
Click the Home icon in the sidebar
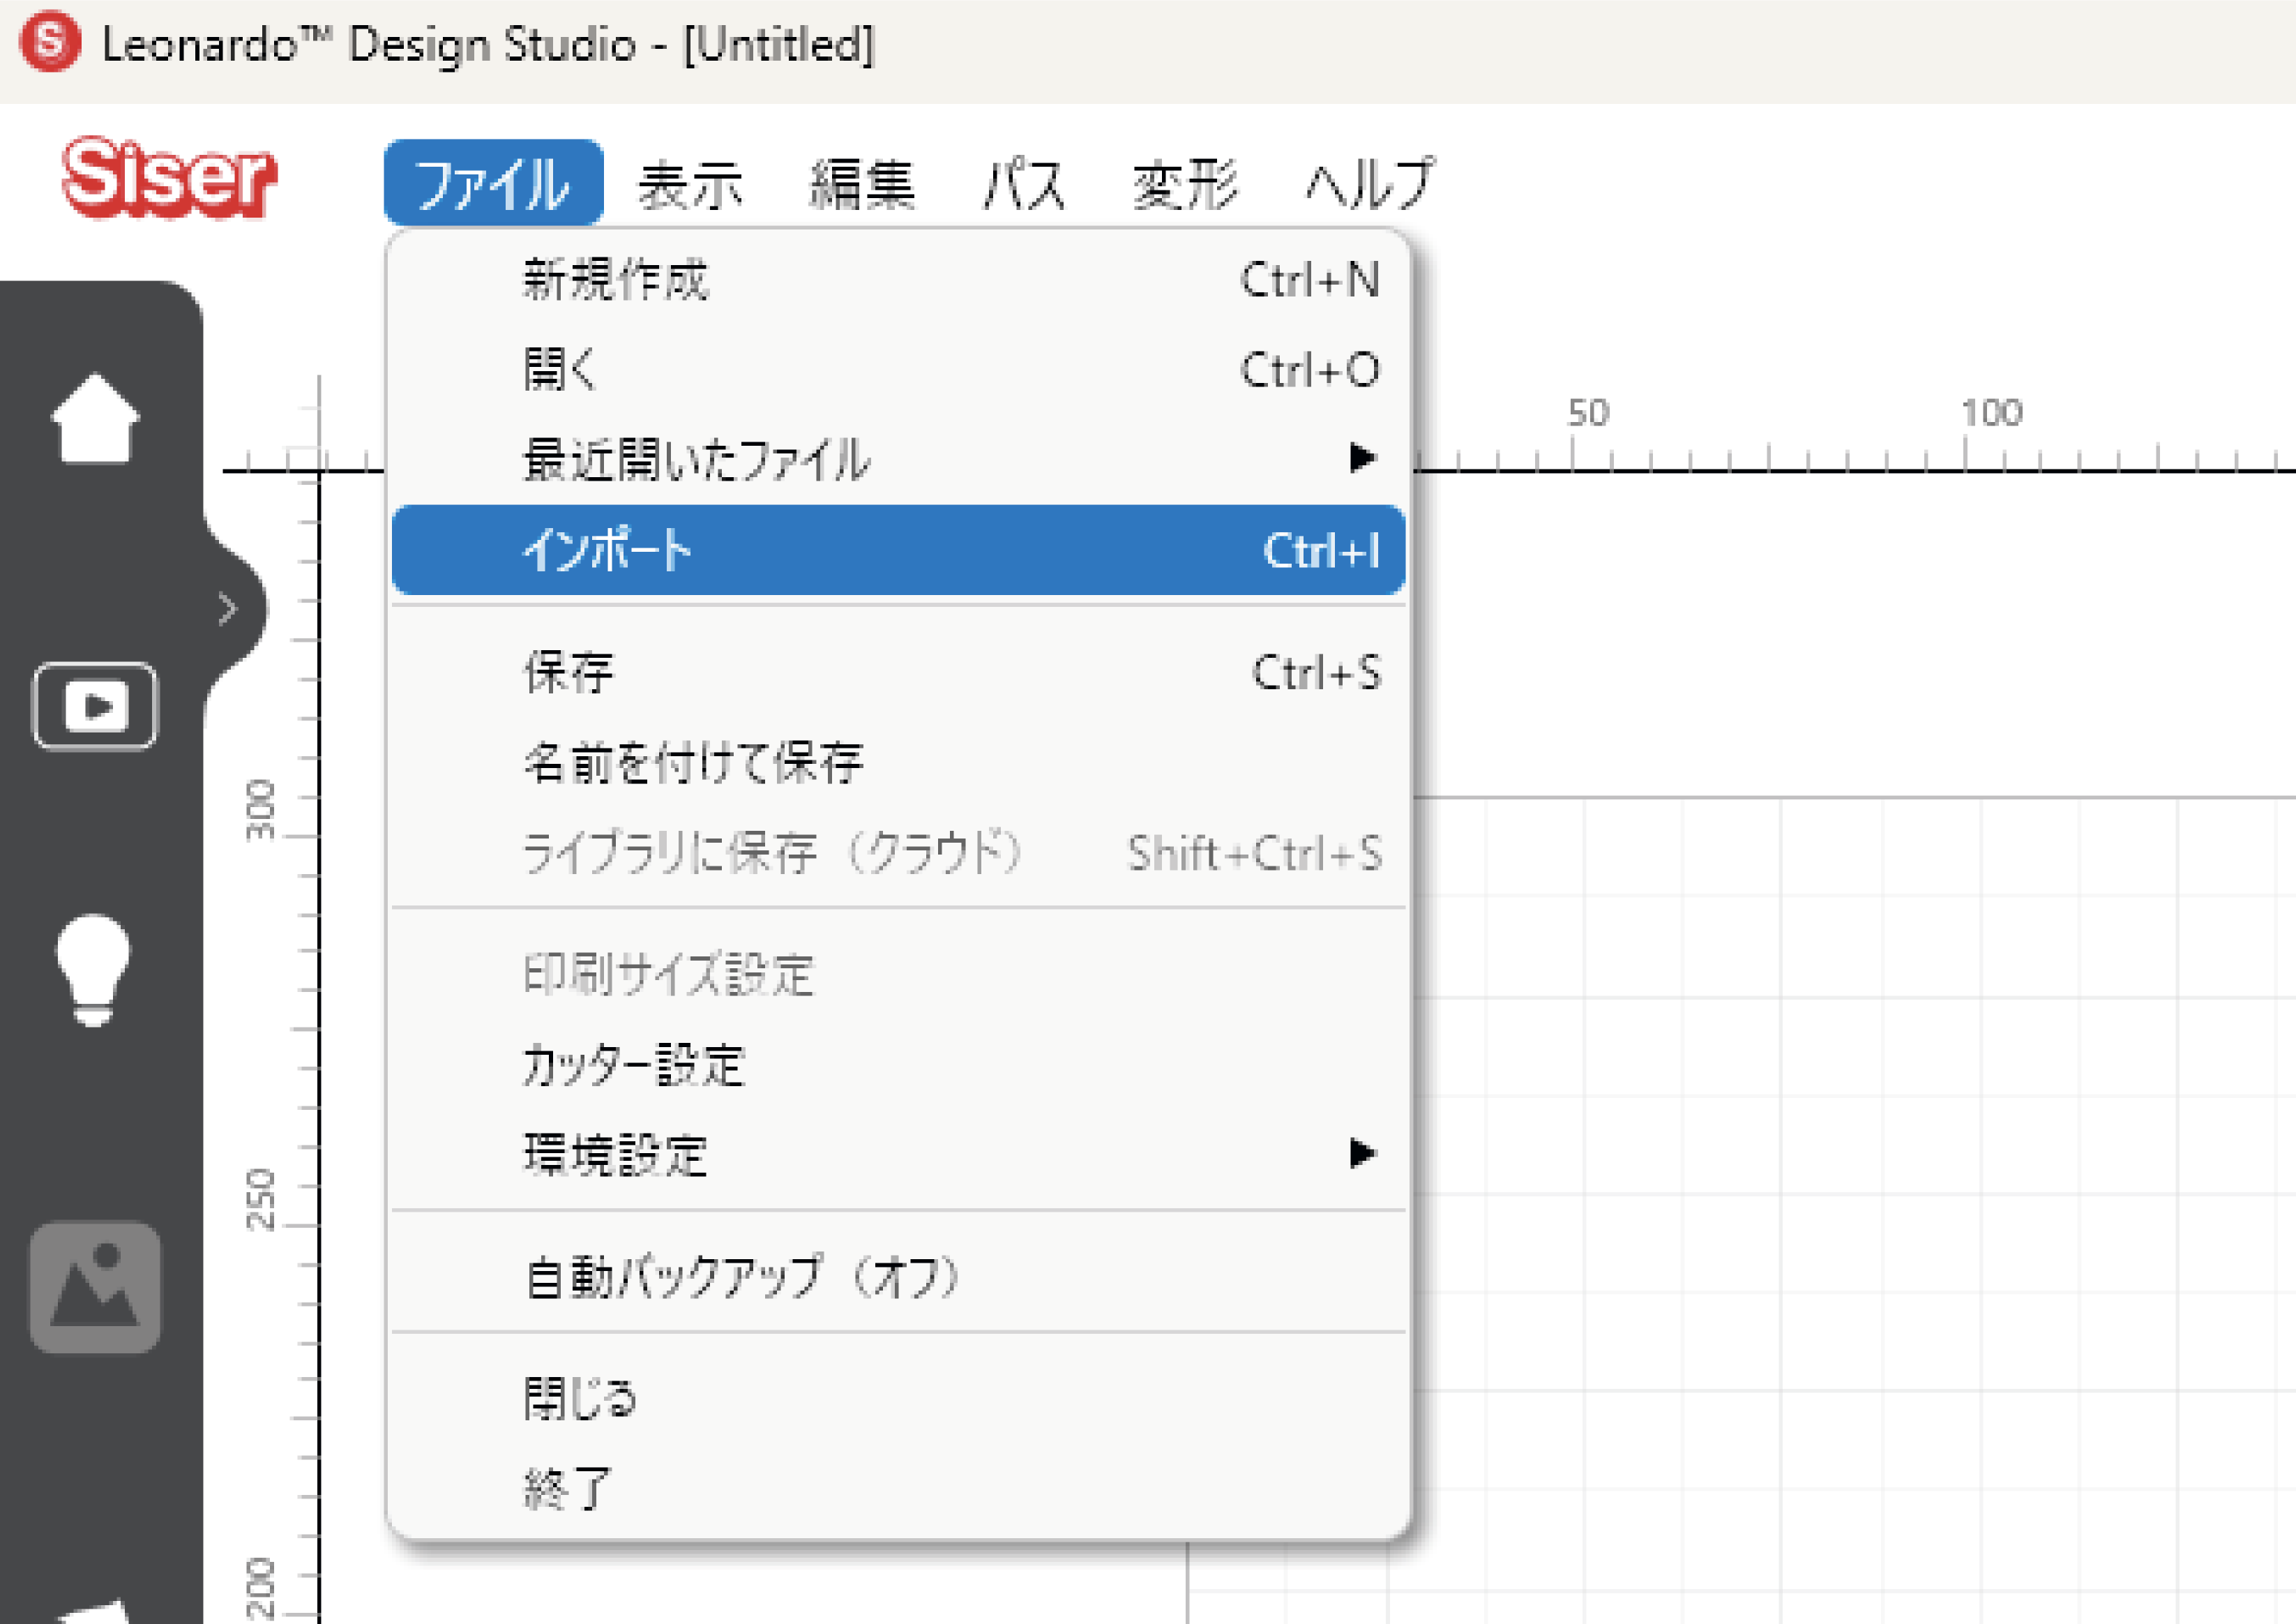(x=95, y=418)
